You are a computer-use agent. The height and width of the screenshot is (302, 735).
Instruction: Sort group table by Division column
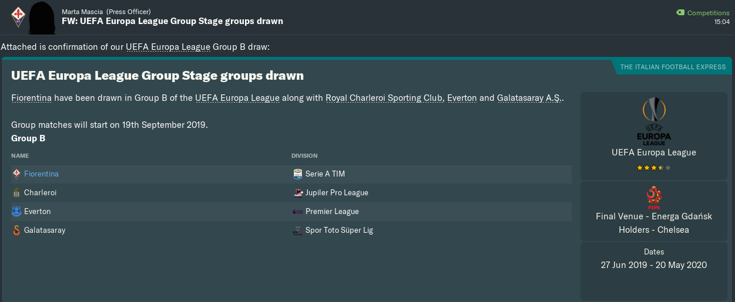(304, 156)
